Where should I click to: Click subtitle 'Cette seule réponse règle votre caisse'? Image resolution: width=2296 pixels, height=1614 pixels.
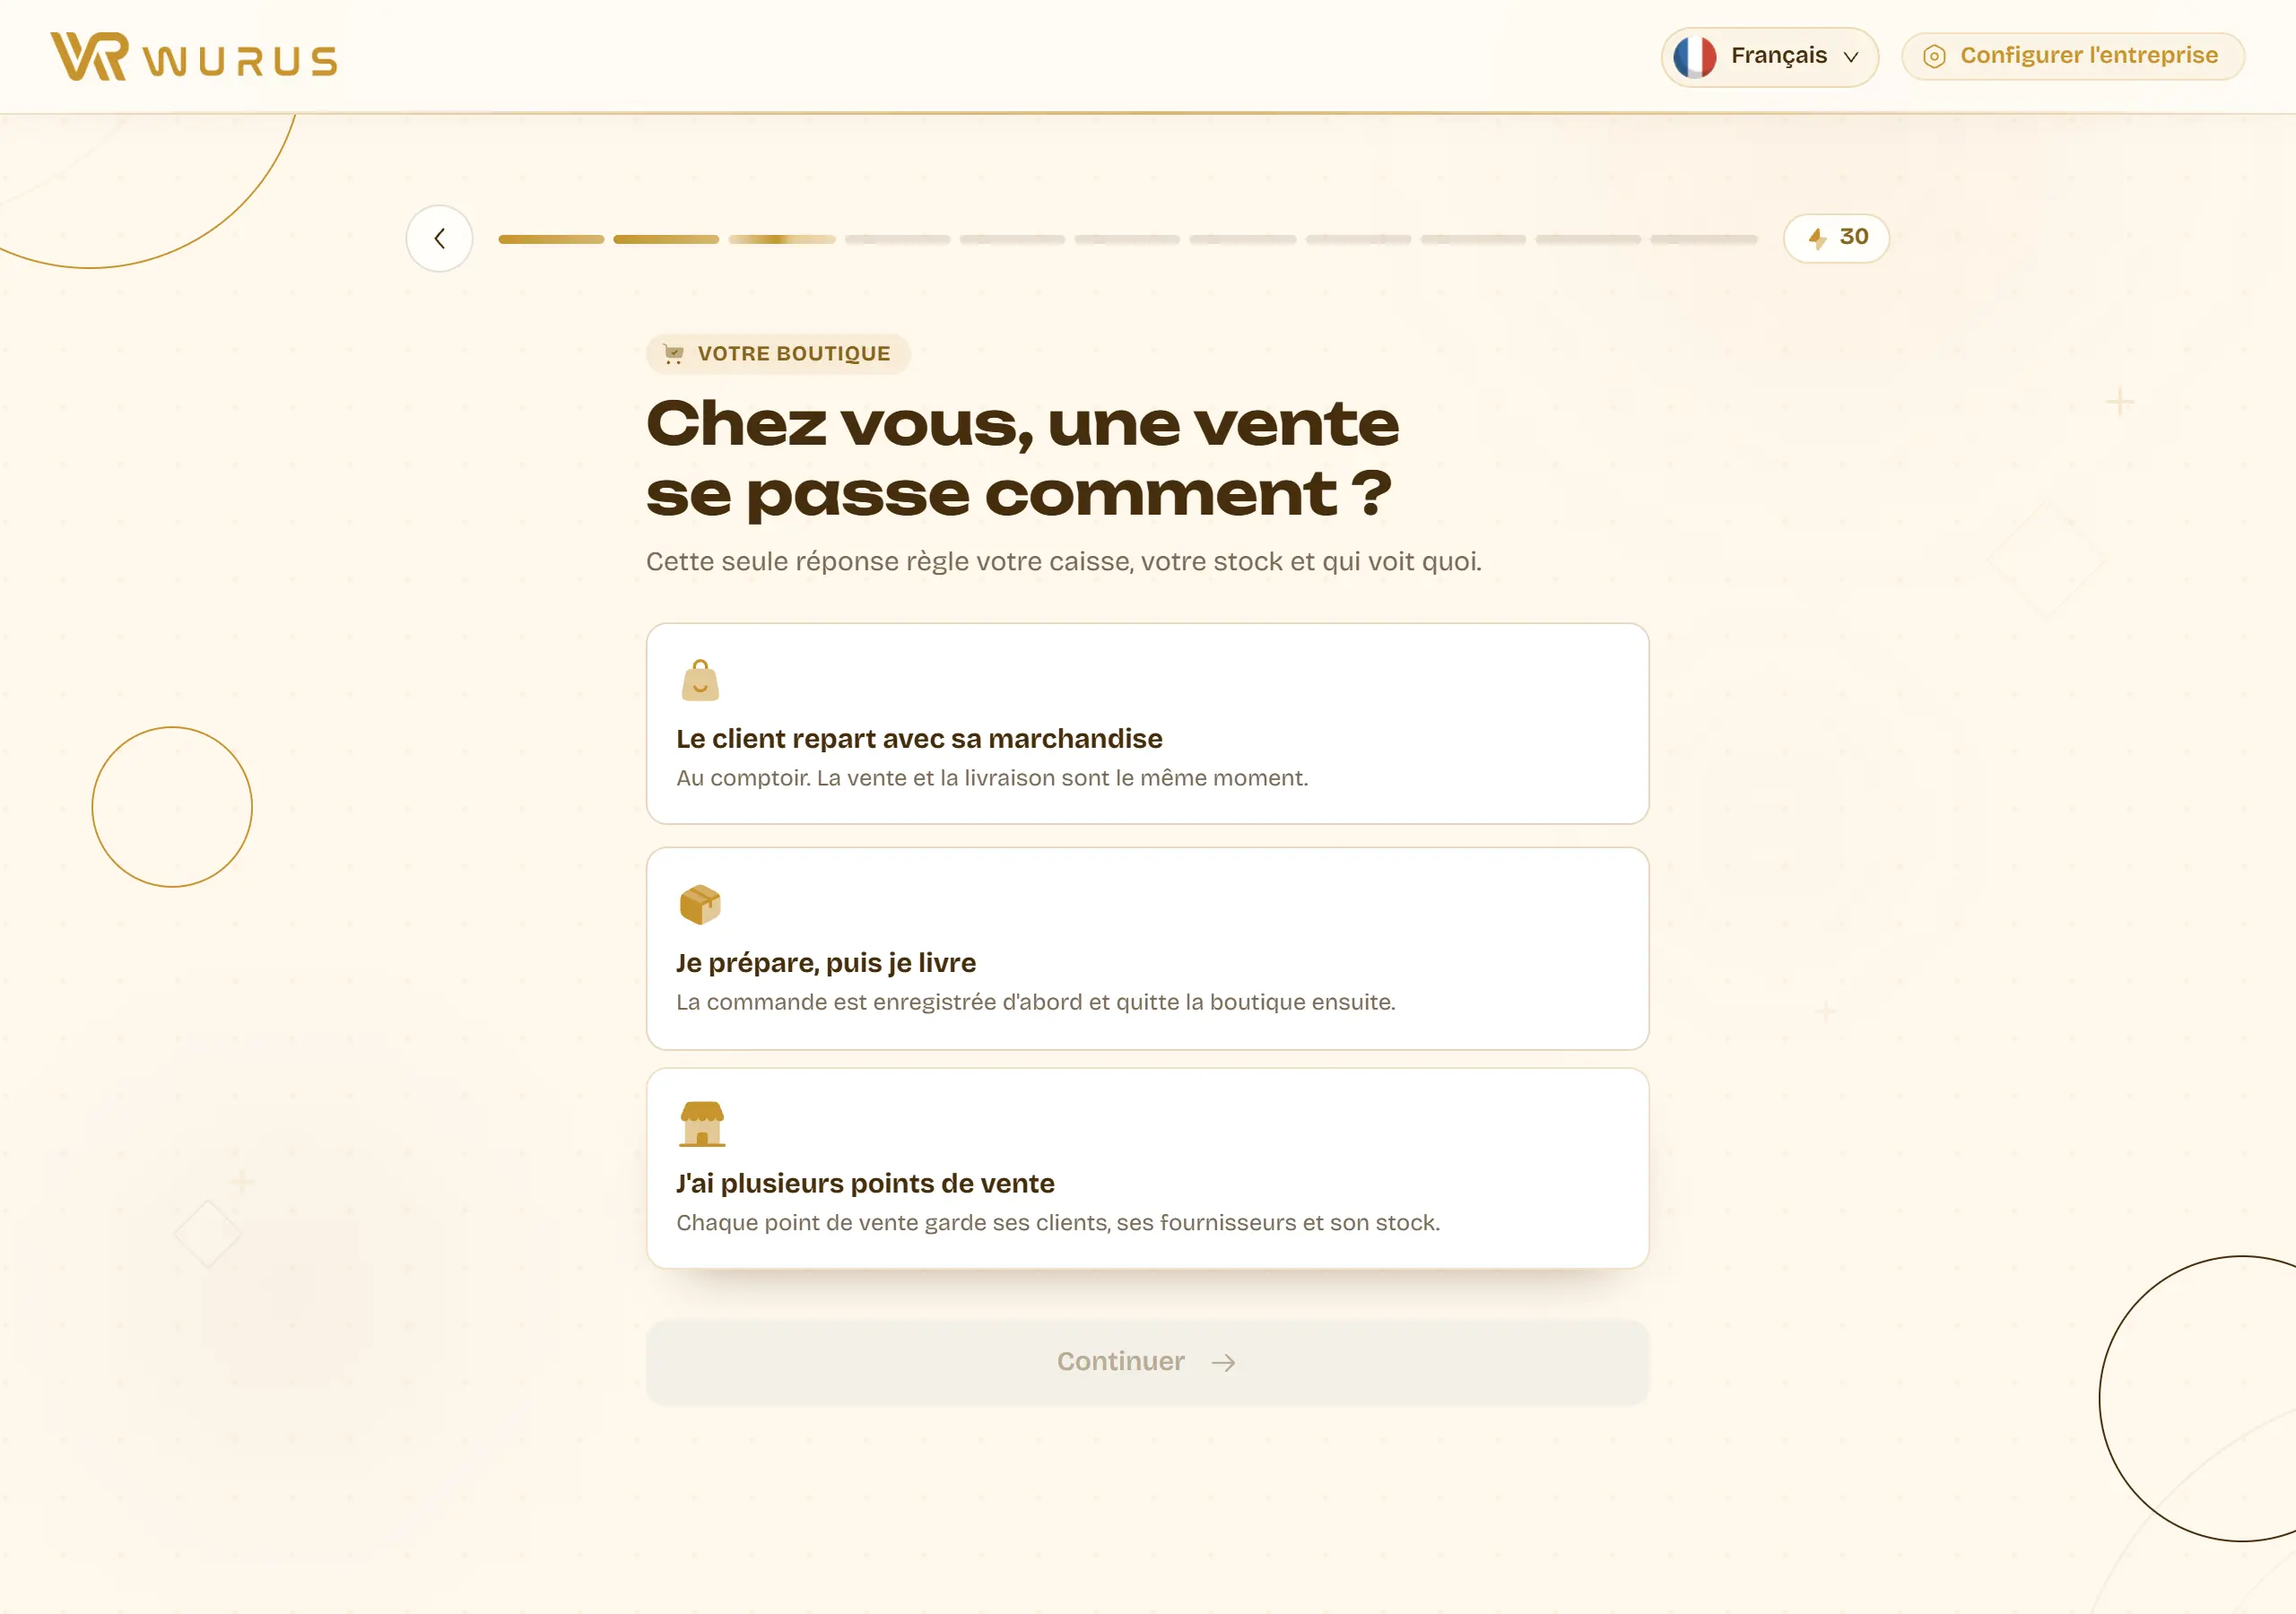tap(1064, 561)
